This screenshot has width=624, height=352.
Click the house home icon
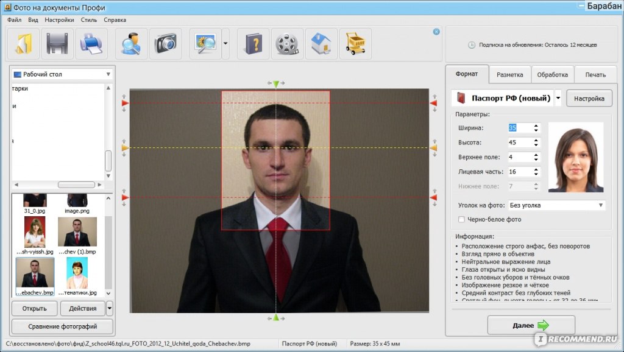(322, 44)
